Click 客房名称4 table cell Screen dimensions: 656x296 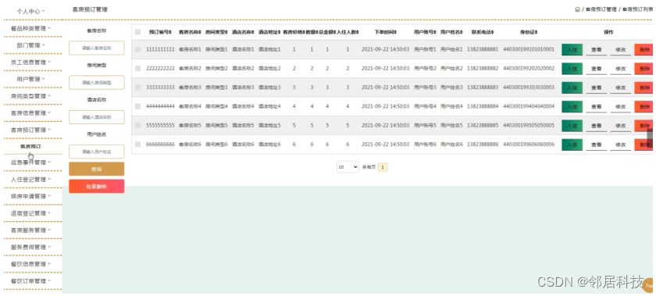pyautogui.click(x=190, y=106)
